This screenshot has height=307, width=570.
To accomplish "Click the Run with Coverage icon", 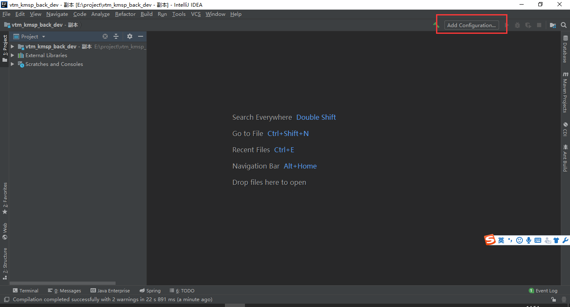I will click(x=528, y=25).
